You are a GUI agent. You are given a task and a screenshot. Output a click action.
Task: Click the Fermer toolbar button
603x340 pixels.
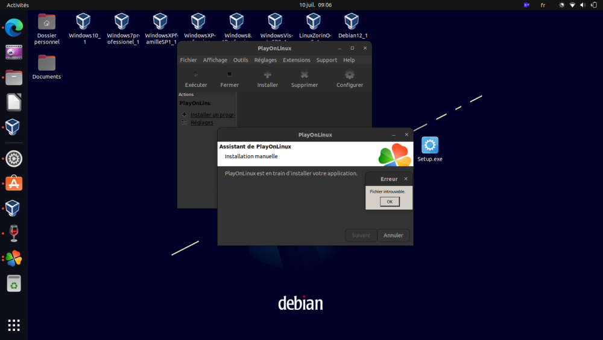(x=229, y=79)
